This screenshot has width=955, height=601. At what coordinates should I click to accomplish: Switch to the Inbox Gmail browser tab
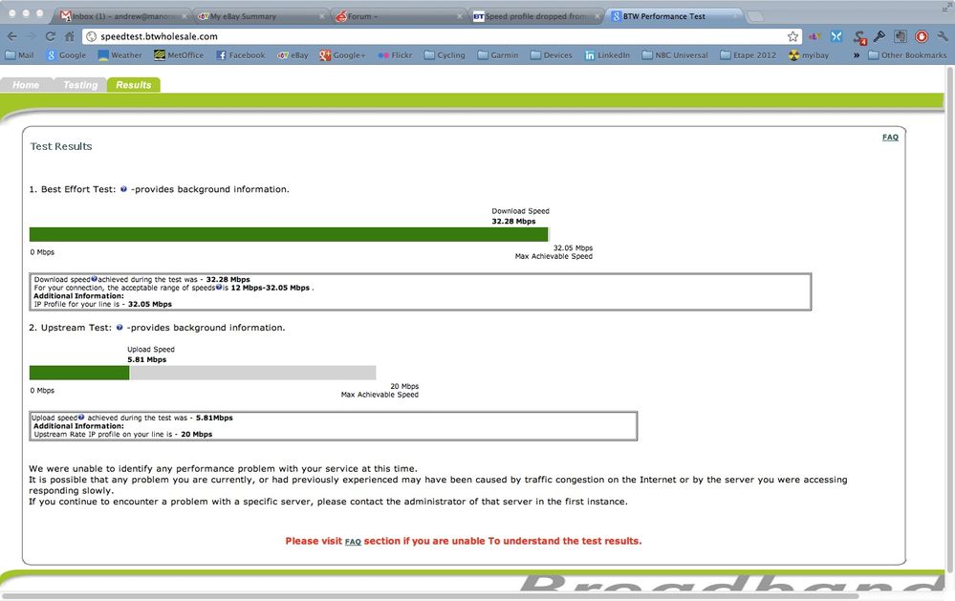120,16
